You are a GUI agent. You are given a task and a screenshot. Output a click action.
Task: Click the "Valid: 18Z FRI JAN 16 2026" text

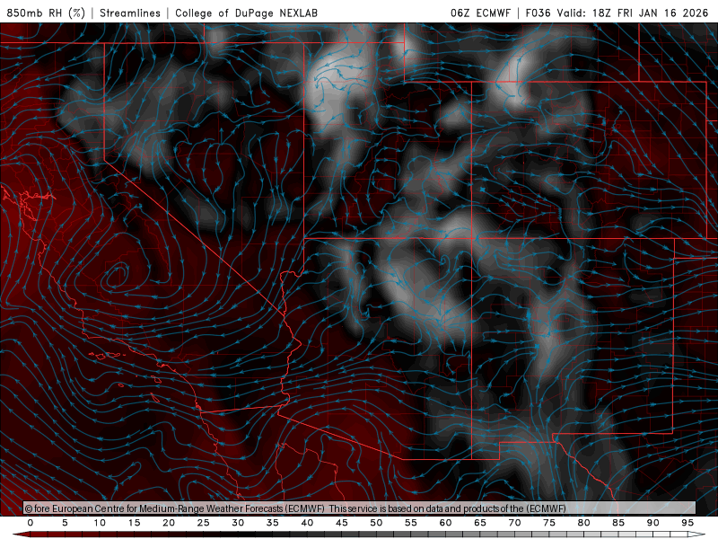pos(633,13)
